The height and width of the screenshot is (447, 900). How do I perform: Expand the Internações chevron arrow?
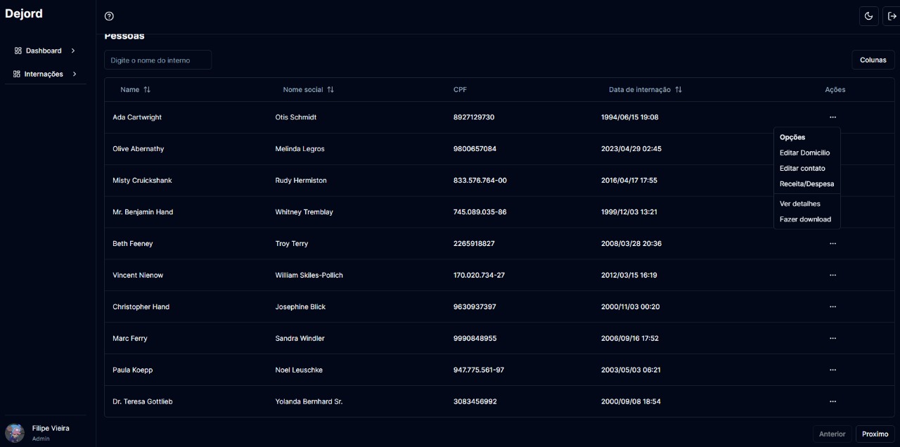click(75, 74)
